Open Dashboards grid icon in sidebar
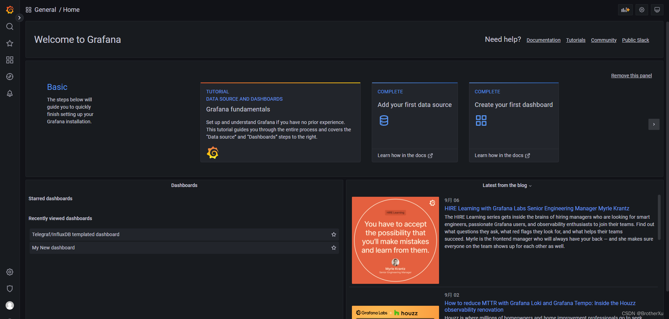Viewport: 669px width, 319px height. [10, 60]
